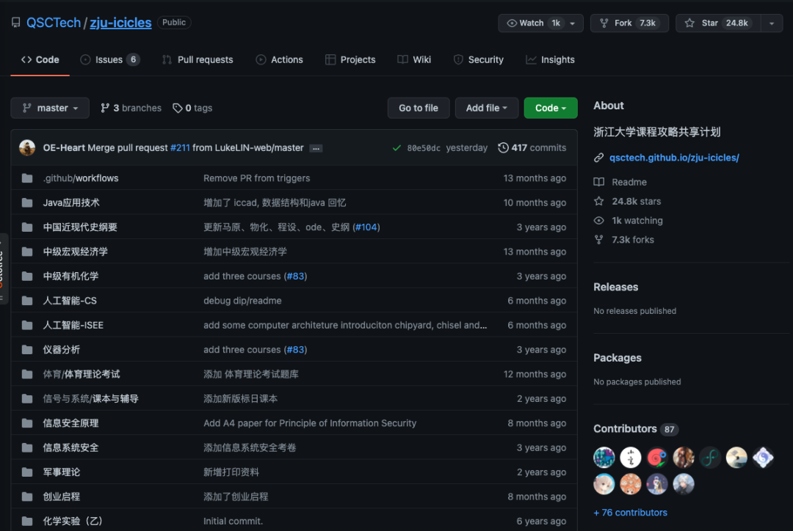This screenshot has height=531, width=793.
Task: Click the folder icon for 军事理论
Action: pos(27,472)
